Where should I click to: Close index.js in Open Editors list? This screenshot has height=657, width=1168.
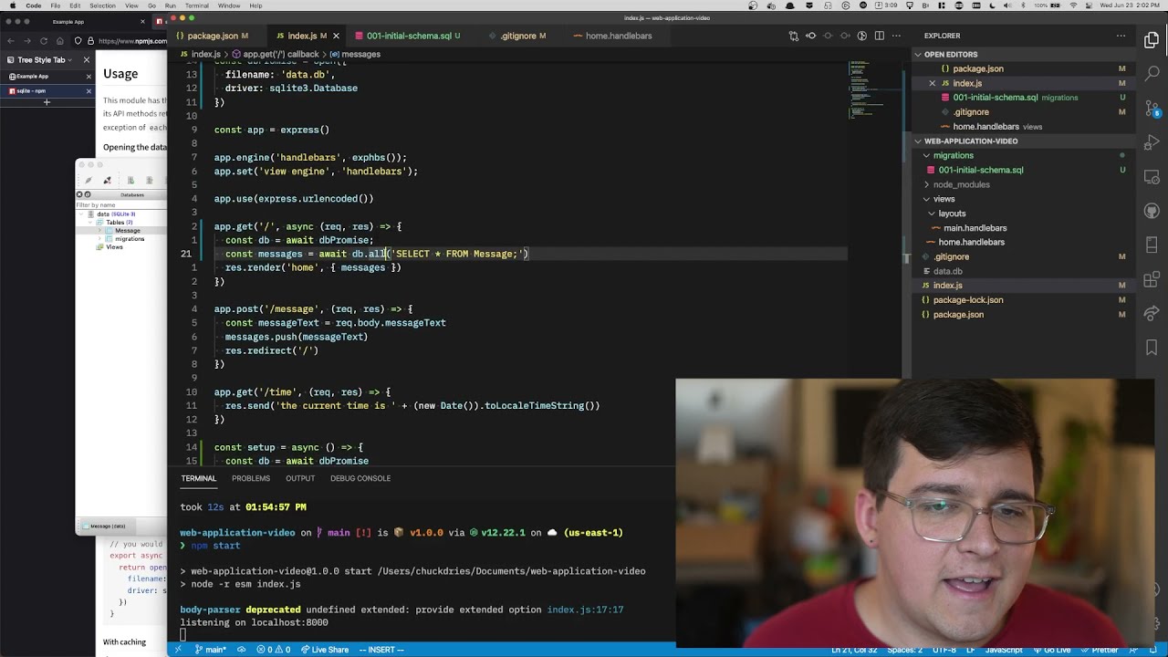tap(932, 83)
